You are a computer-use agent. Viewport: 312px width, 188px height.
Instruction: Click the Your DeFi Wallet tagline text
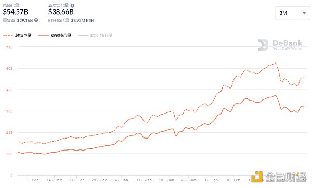tap(288, 48)
